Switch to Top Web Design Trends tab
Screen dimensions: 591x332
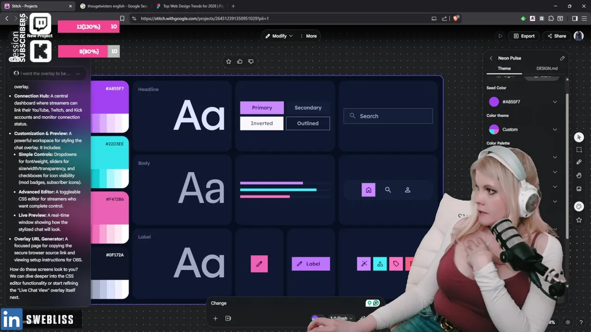click(189, 6)
